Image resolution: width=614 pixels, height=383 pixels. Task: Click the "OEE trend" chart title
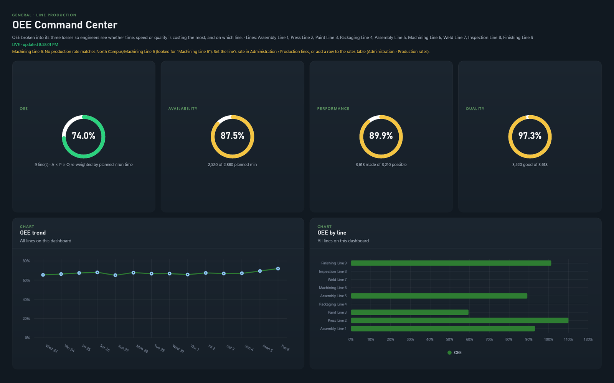tap(33, 233)
